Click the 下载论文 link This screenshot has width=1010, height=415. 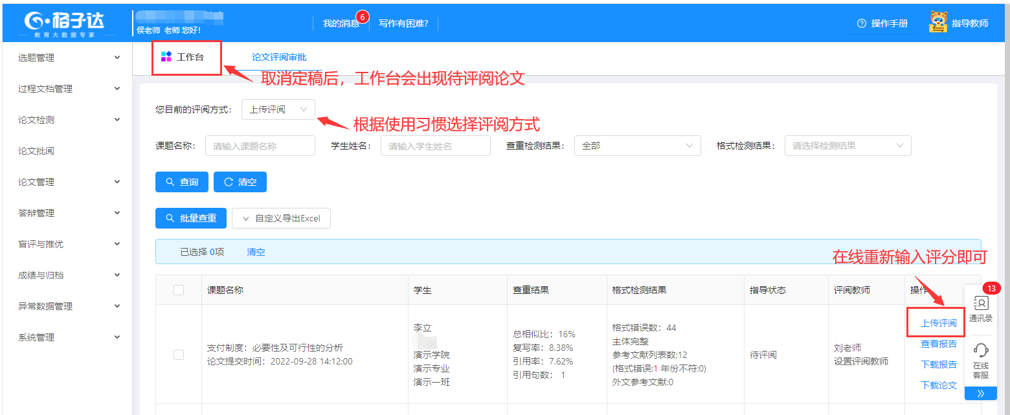938,385
